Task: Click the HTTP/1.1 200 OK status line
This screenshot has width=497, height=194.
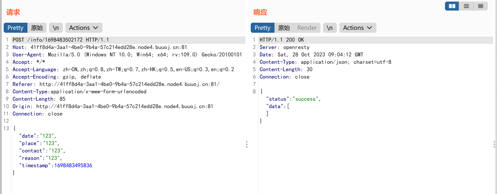Action: pos(282,40)
